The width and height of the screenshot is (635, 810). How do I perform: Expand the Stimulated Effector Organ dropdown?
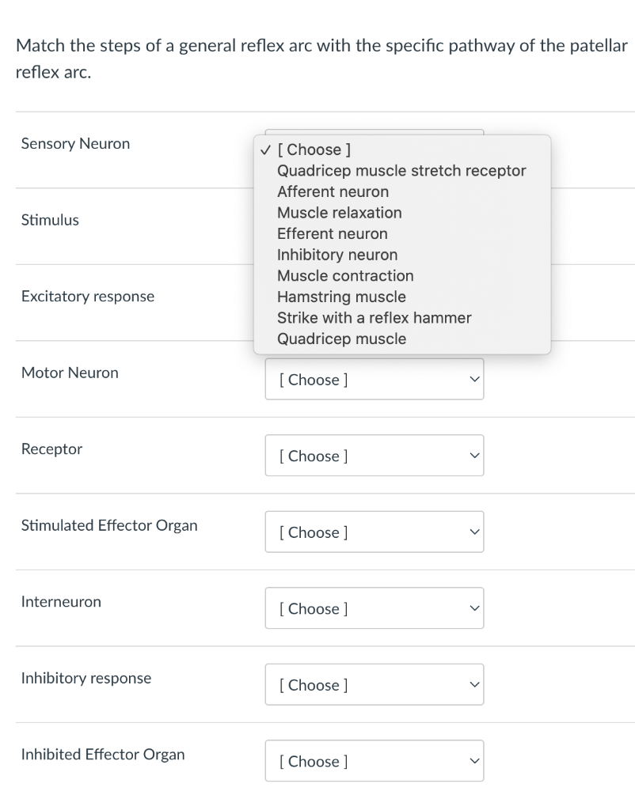[374, 532]
